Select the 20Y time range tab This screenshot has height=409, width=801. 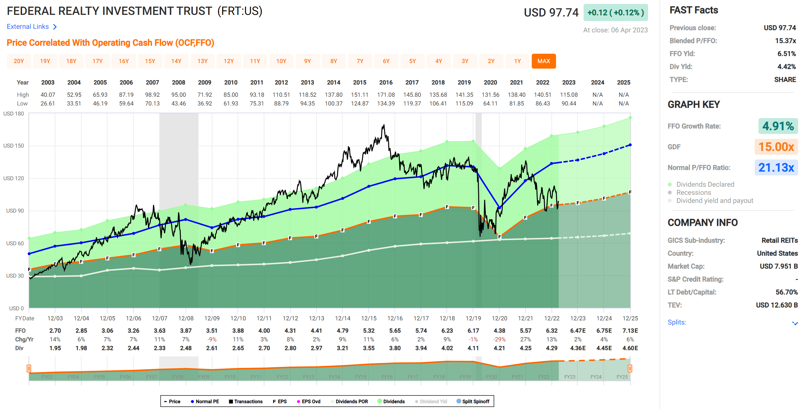pyautogui.click(x=19, y=61)
